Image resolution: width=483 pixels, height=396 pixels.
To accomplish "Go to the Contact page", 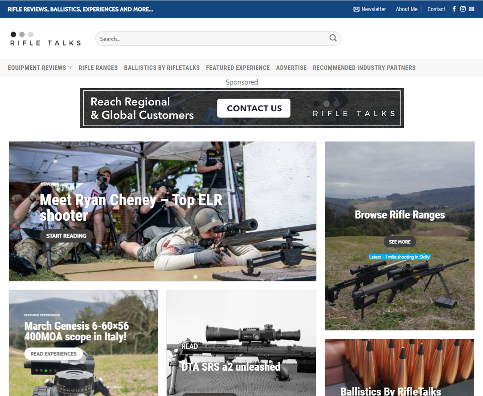I will point(436,9).
